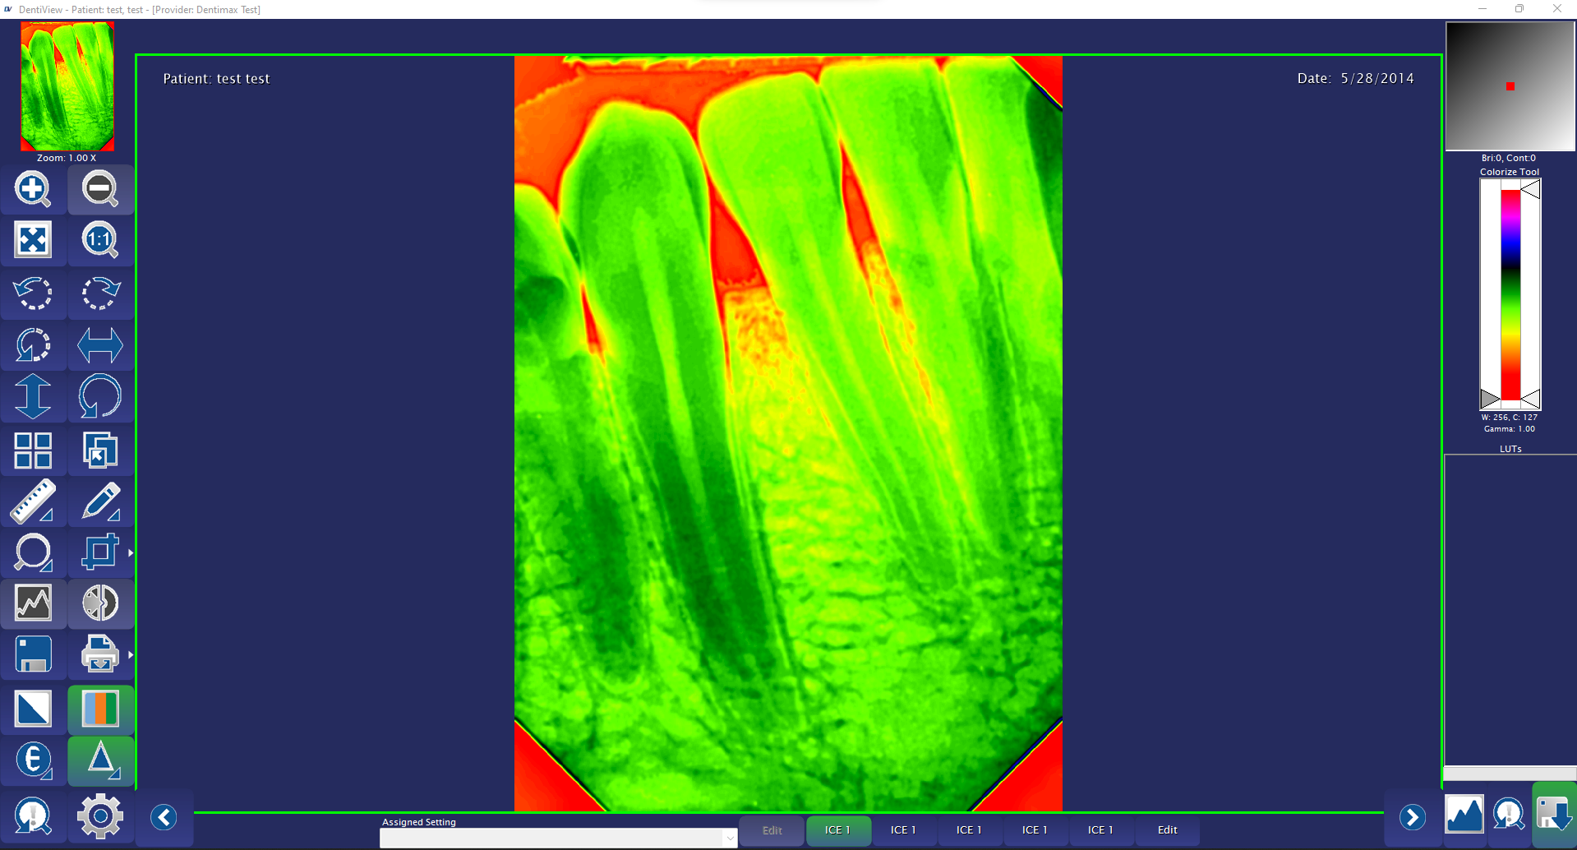Click the Zoom Out magnifier icon
This screenshot has height=850, width=1577.
[100, 189]
